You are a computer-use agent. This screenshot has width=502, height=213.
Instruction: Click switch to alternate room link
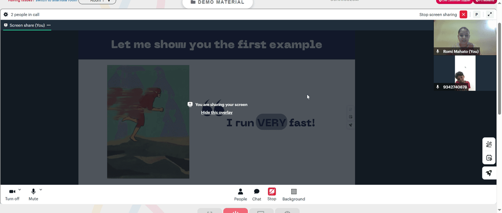coord(56,1)
